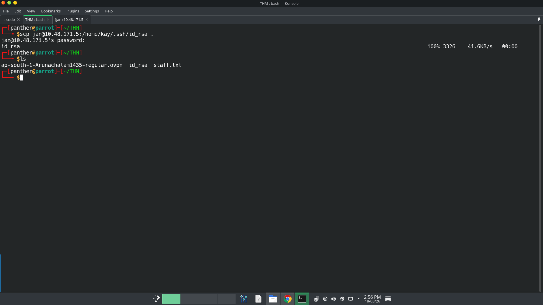Switch to the "- : sudo" tab
The height and width of the screenshot is (305, 543).
pos(9,19)
